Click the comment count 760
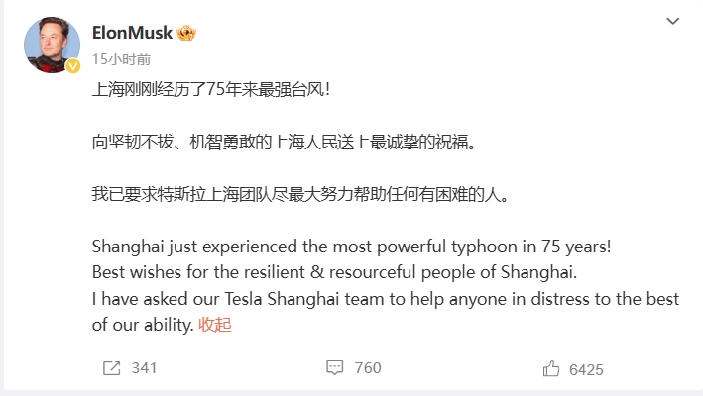703x396 pixels. point(367,368)
